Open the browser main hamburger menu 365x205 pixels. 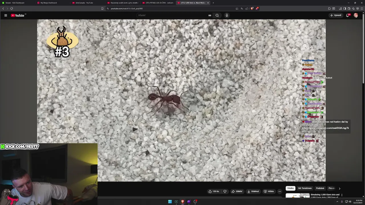(362, 9)
